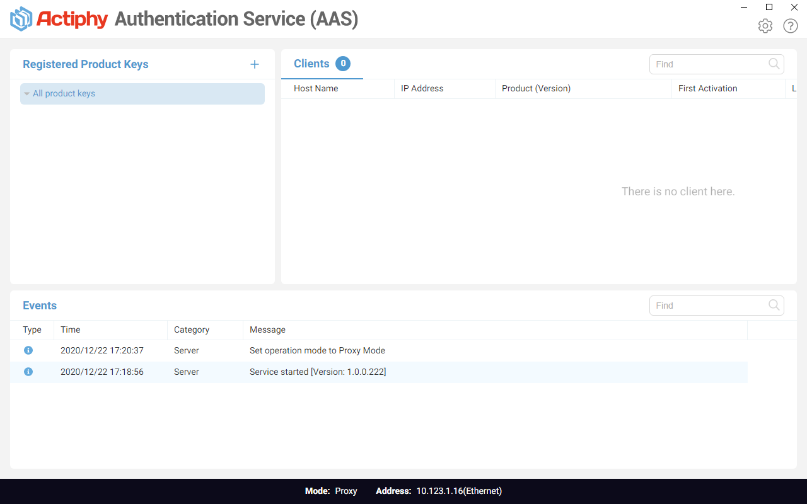The image size is (807, 504).
Task: Click the Events Type column header
Action: coord(32,329)
